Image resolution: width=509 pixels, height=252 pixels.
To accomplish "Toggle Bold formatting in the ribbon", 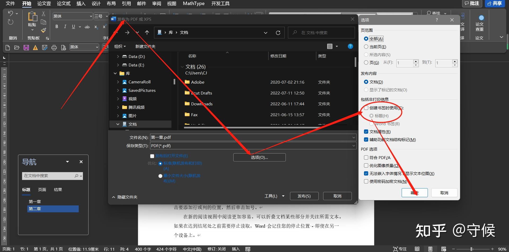I will coord(57,26).
